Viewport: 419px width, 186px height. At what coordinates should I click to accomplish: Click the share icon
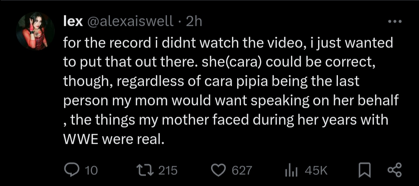pos(394,169)
